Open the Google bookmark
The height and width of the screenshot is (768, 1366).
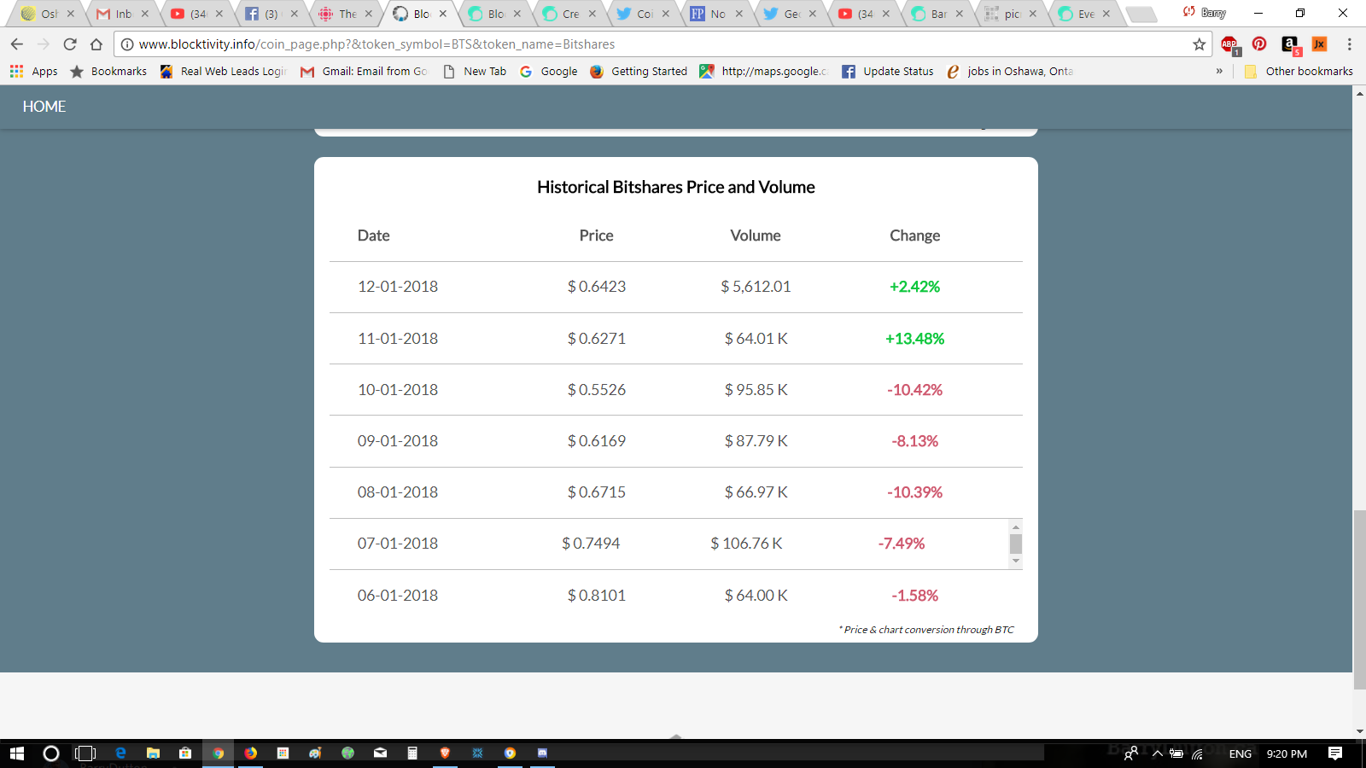[549, 72]
